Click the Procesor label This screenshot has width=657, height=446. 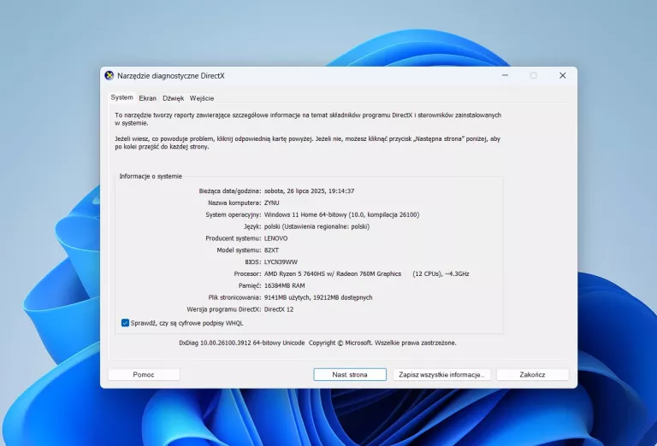pos(247,273)
